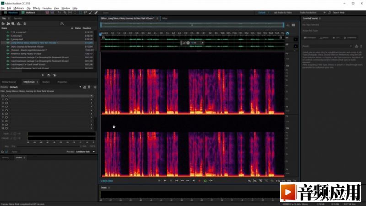Click the Files panel search icon
The width and height of the screenshot is (366, 206).
[62, 24]
